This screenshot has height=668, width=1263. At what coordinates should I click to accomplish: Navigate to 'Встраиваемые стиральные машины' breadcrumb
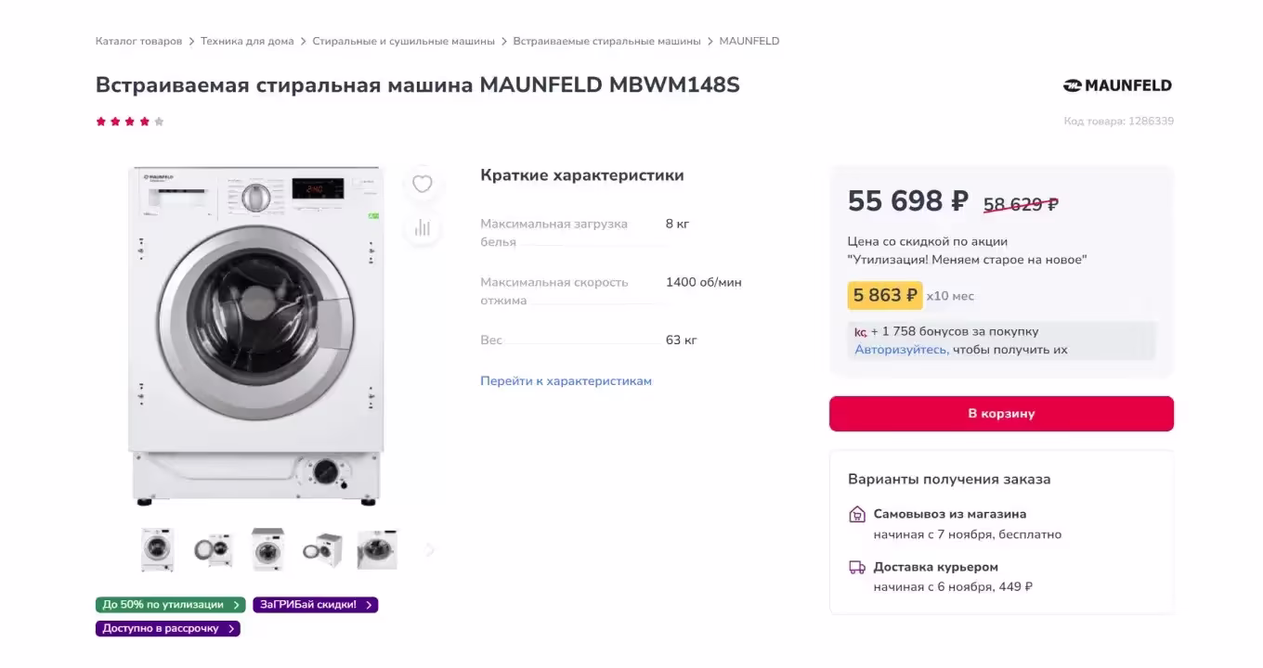pyautogui.click(x=606, y=41)
